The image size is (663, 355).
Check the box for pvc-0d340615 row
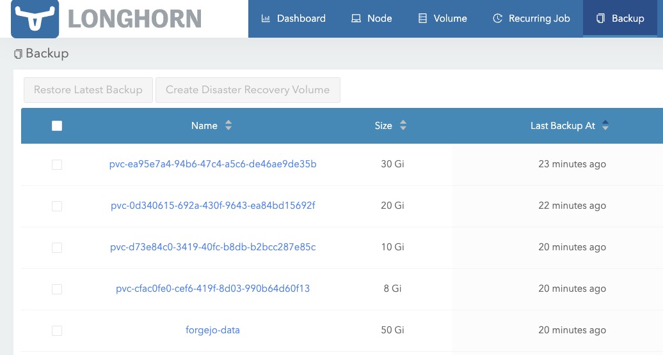57,206
